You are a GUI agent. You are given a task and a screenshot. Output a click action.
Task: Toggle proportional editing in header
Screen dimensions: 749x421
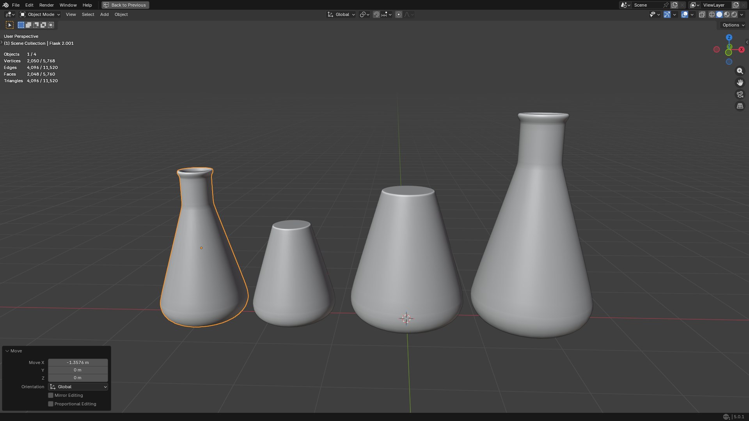tap(398, 14)
